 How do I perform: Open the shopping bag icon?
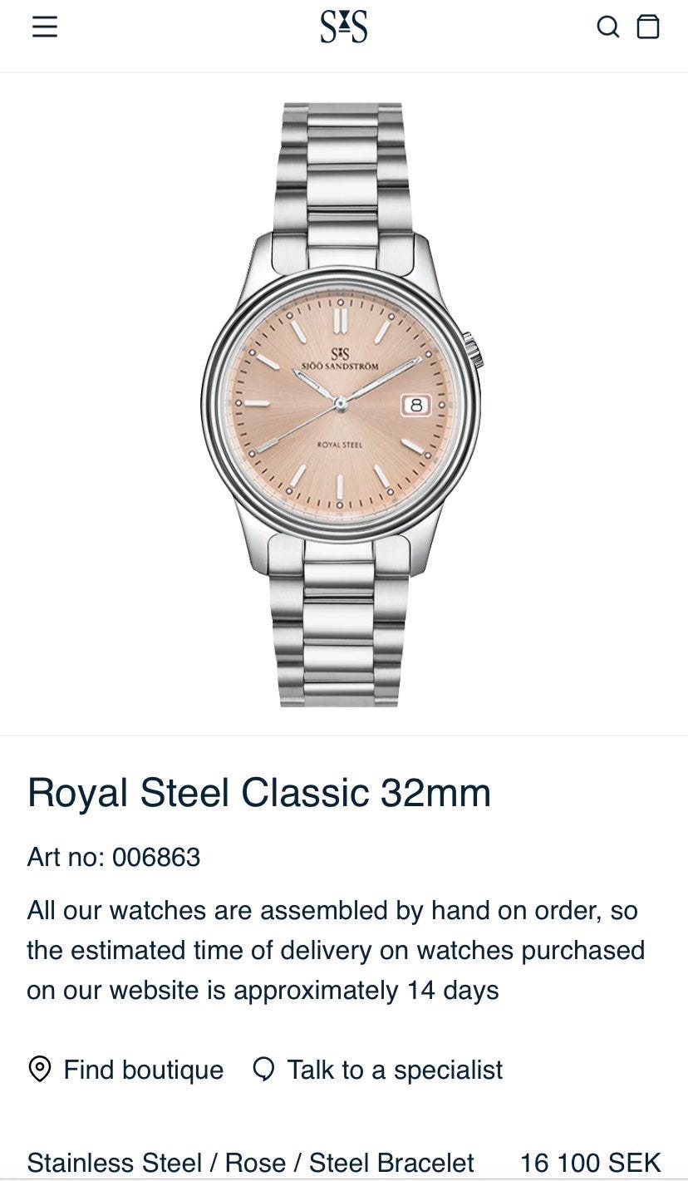point(648,27)
